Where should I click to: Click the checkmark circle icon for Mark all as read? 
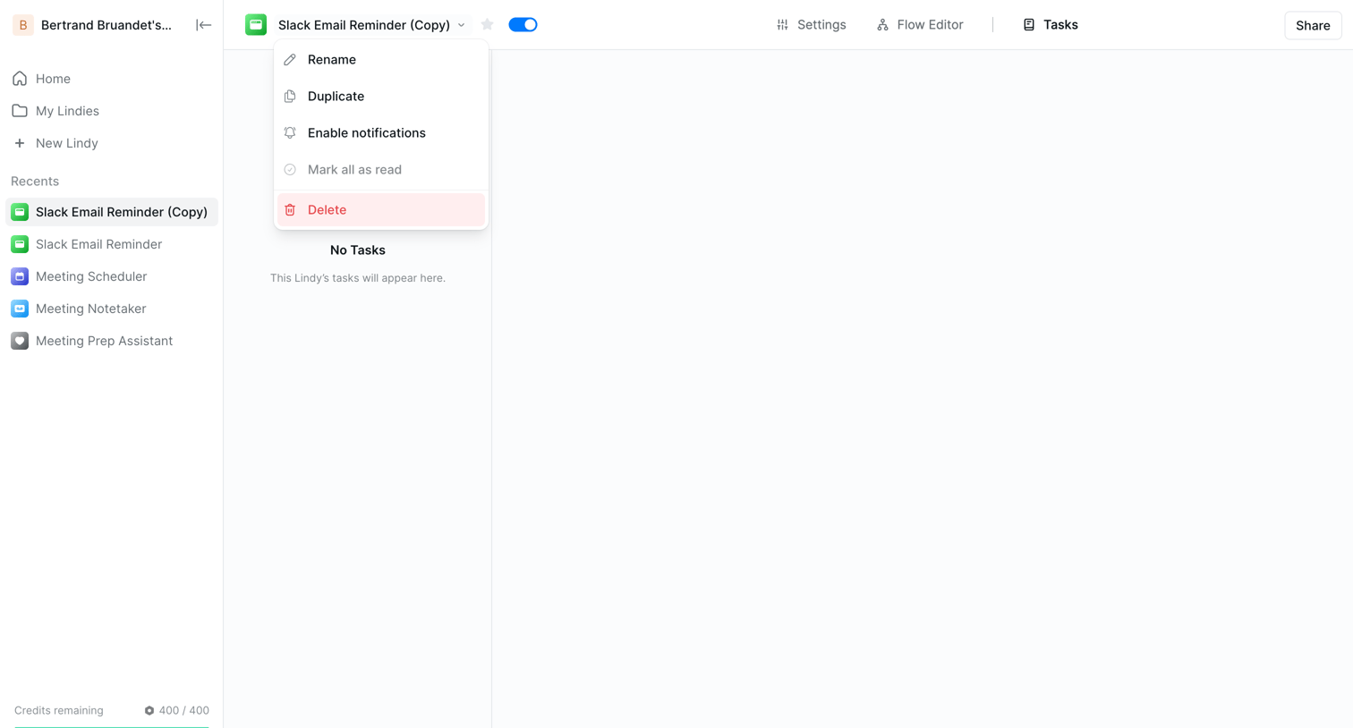pyautogui.click(x=290, y=170)
